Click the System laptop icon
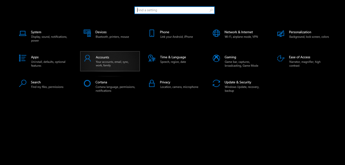 23,33
